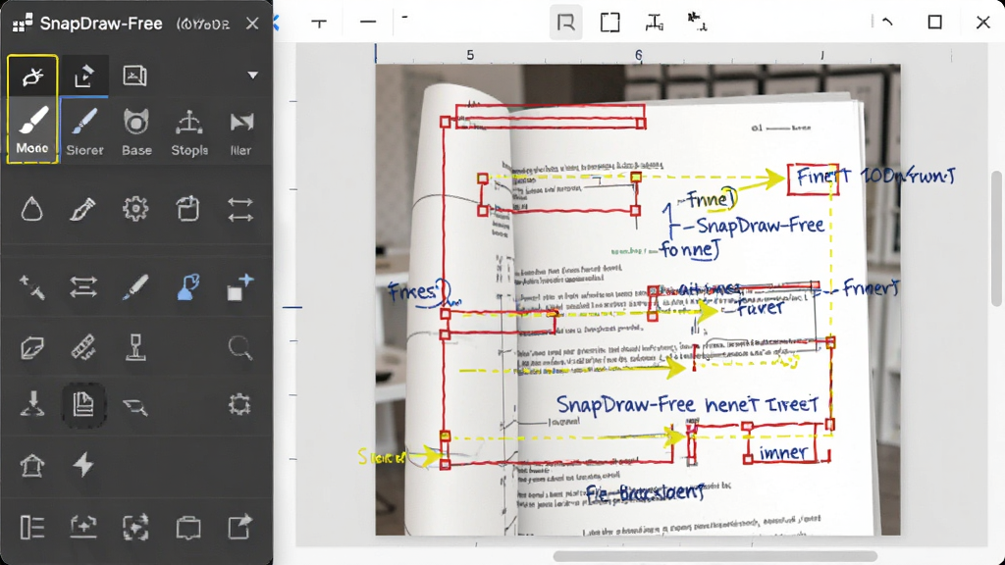1005x565 pixels.
Task: Click ruler mark labeled 5
Action: (x=470, y=55)
